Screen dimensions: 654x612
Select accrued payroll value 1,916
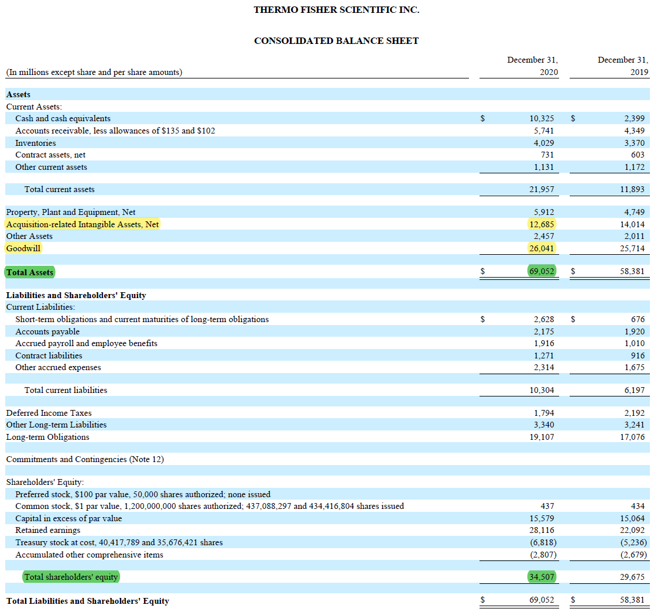543,343
